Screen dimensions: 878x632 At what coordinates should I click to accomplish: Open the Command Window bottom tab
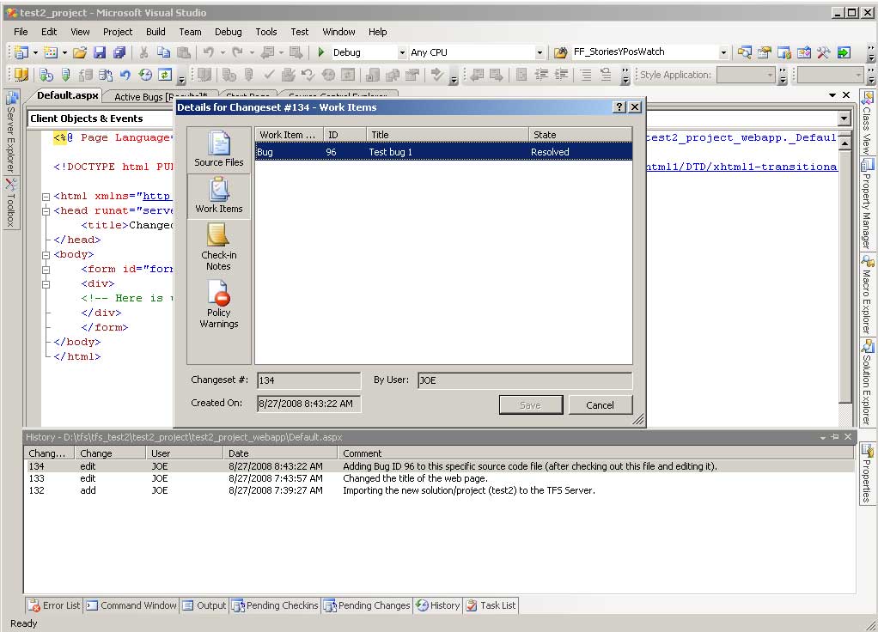pyautogui.click(x=131, y=605)
